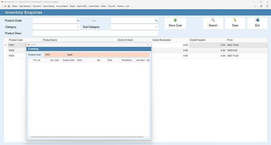Click the Apple product name field
Image resolution: width=271 pixels, height=145 pixels.
tap(108, 55)
